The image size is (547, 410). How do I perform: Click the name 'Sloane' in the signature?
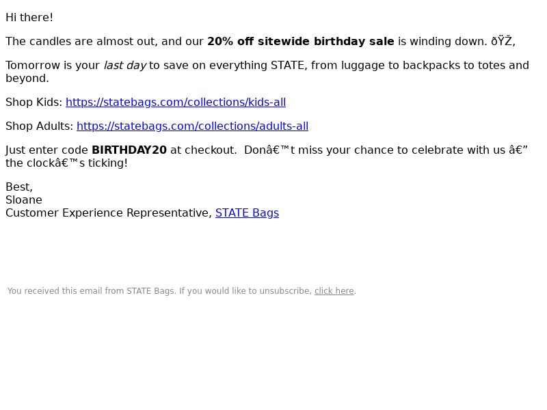[x=24, y=200]
